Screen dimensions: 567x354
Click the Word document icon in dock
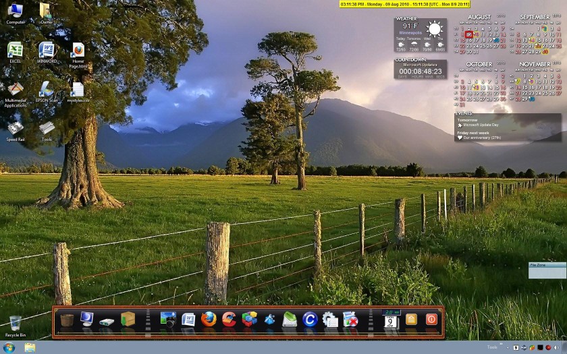[188, 319]
